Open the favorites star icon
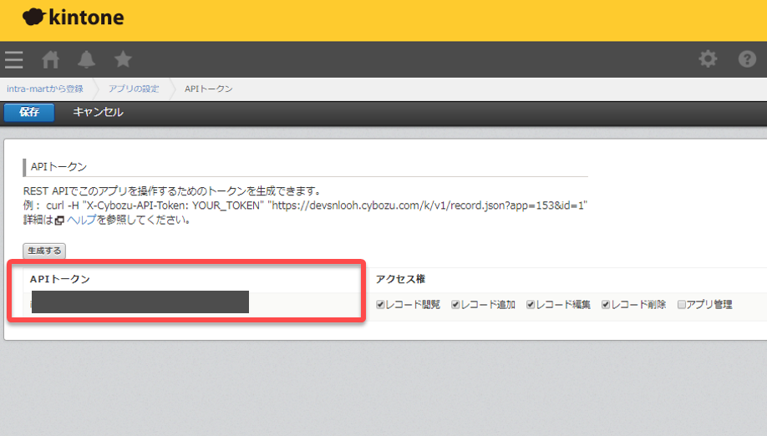767x436 pixels. (x=123, y=59)
